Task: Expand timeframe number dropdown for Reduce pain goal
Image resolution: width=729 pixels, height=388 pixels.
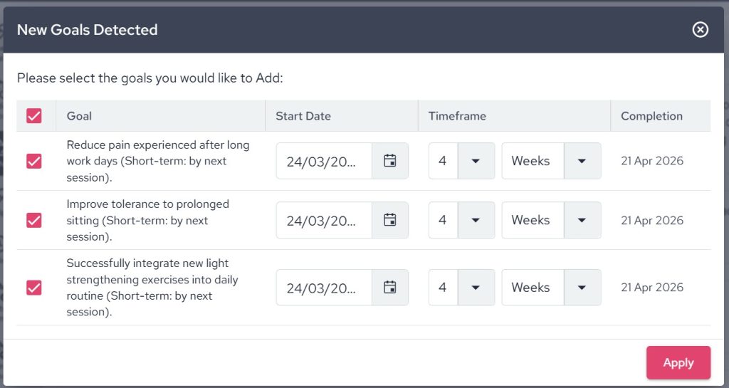Action: click(x=476, y=161)
